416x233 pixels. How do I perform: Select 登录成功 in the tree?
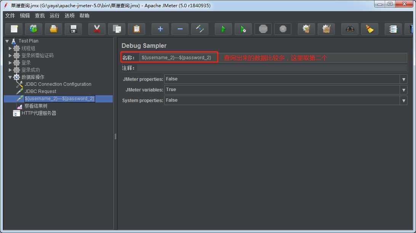(x=30, y=70)
